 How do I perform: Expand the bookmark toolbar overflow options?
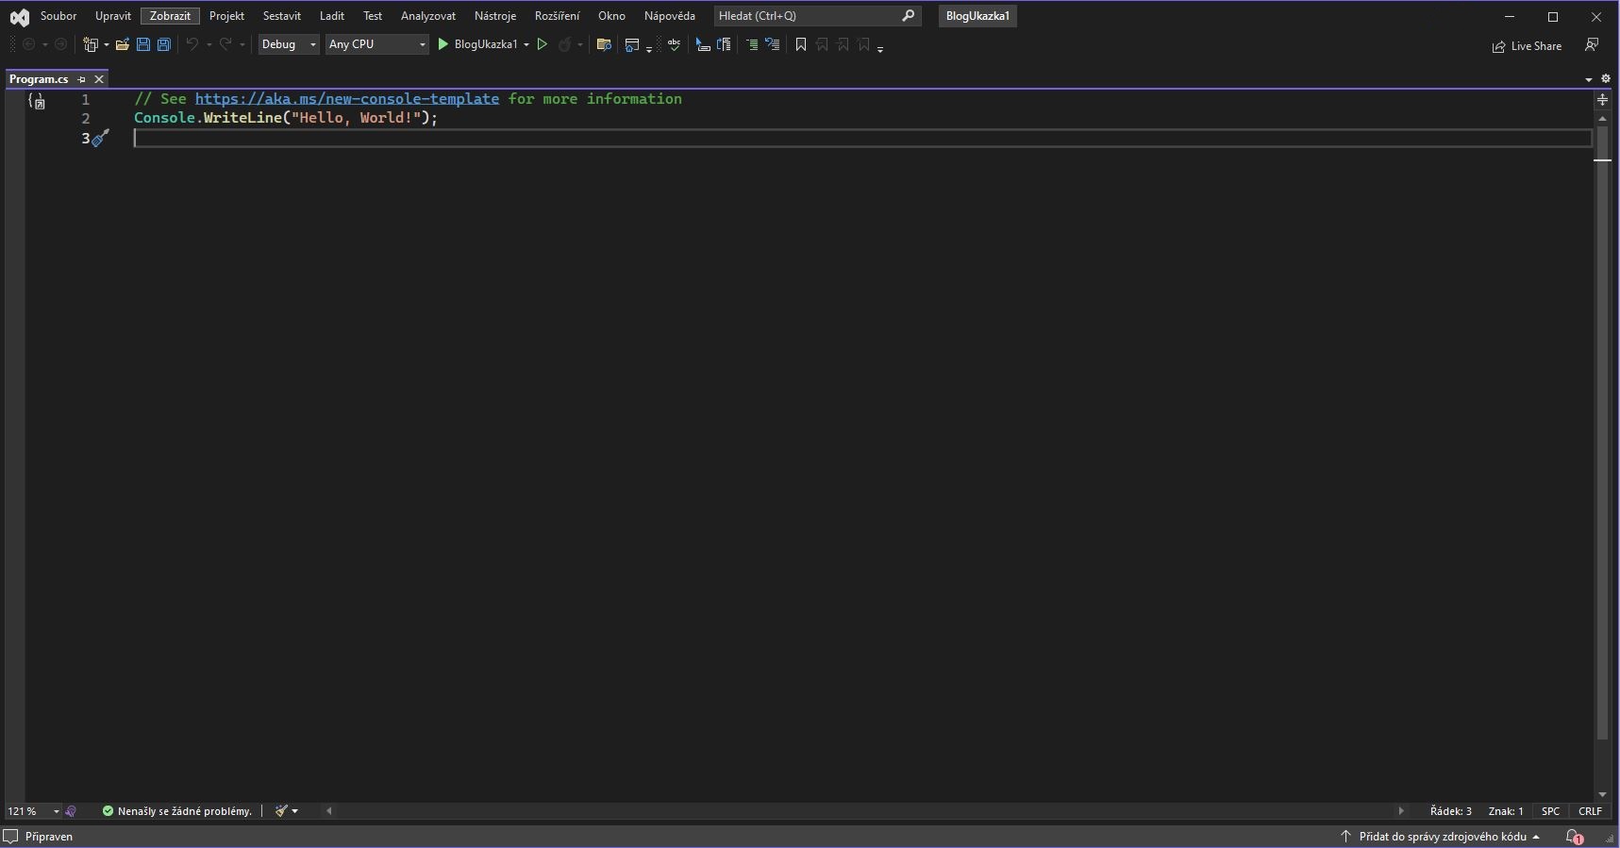880,47
